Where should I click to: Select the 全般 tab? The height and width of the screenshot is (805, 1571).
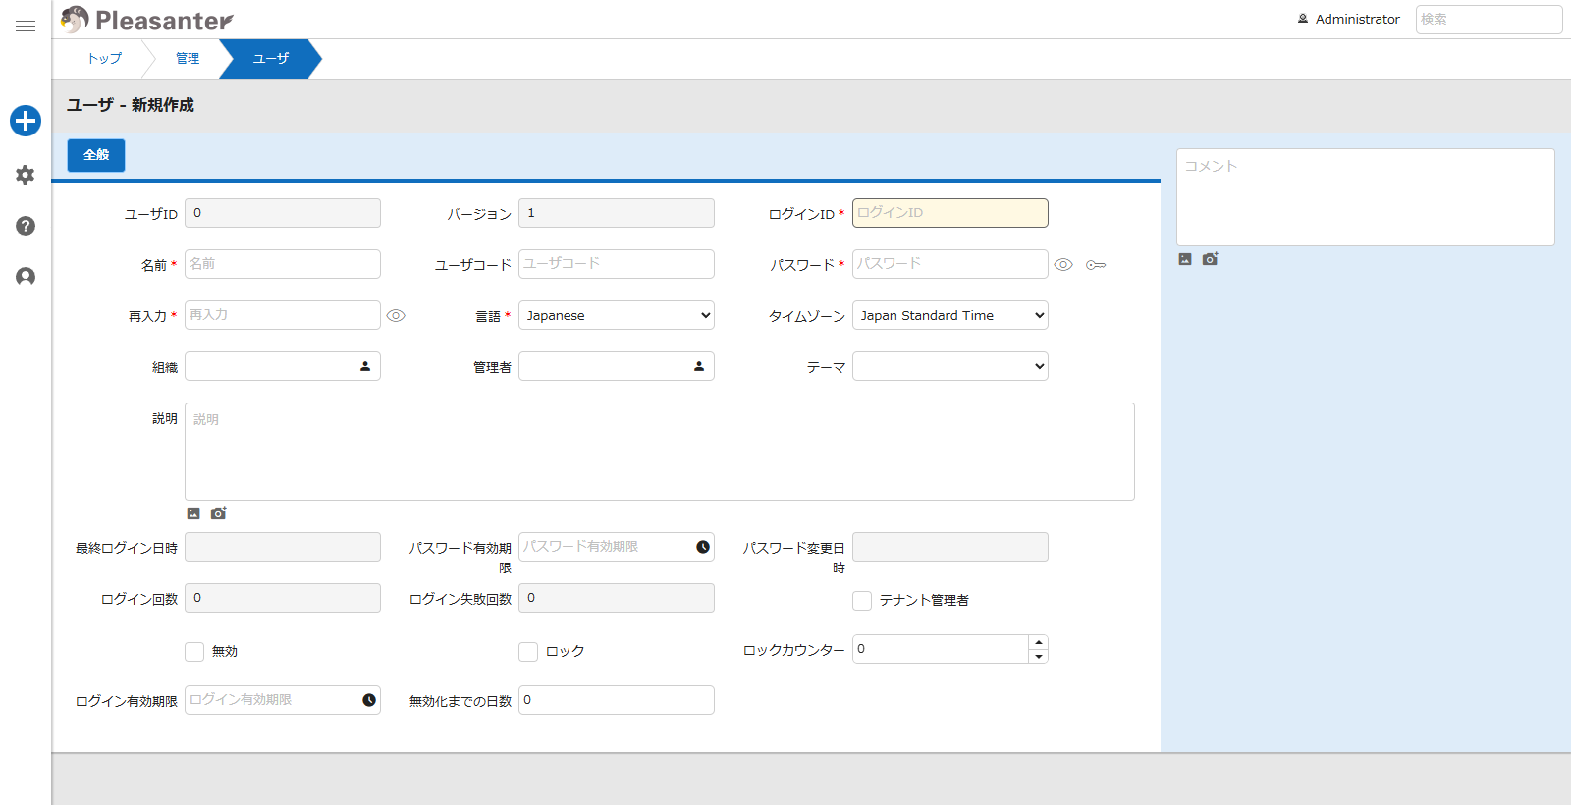(x=96, y=155)
